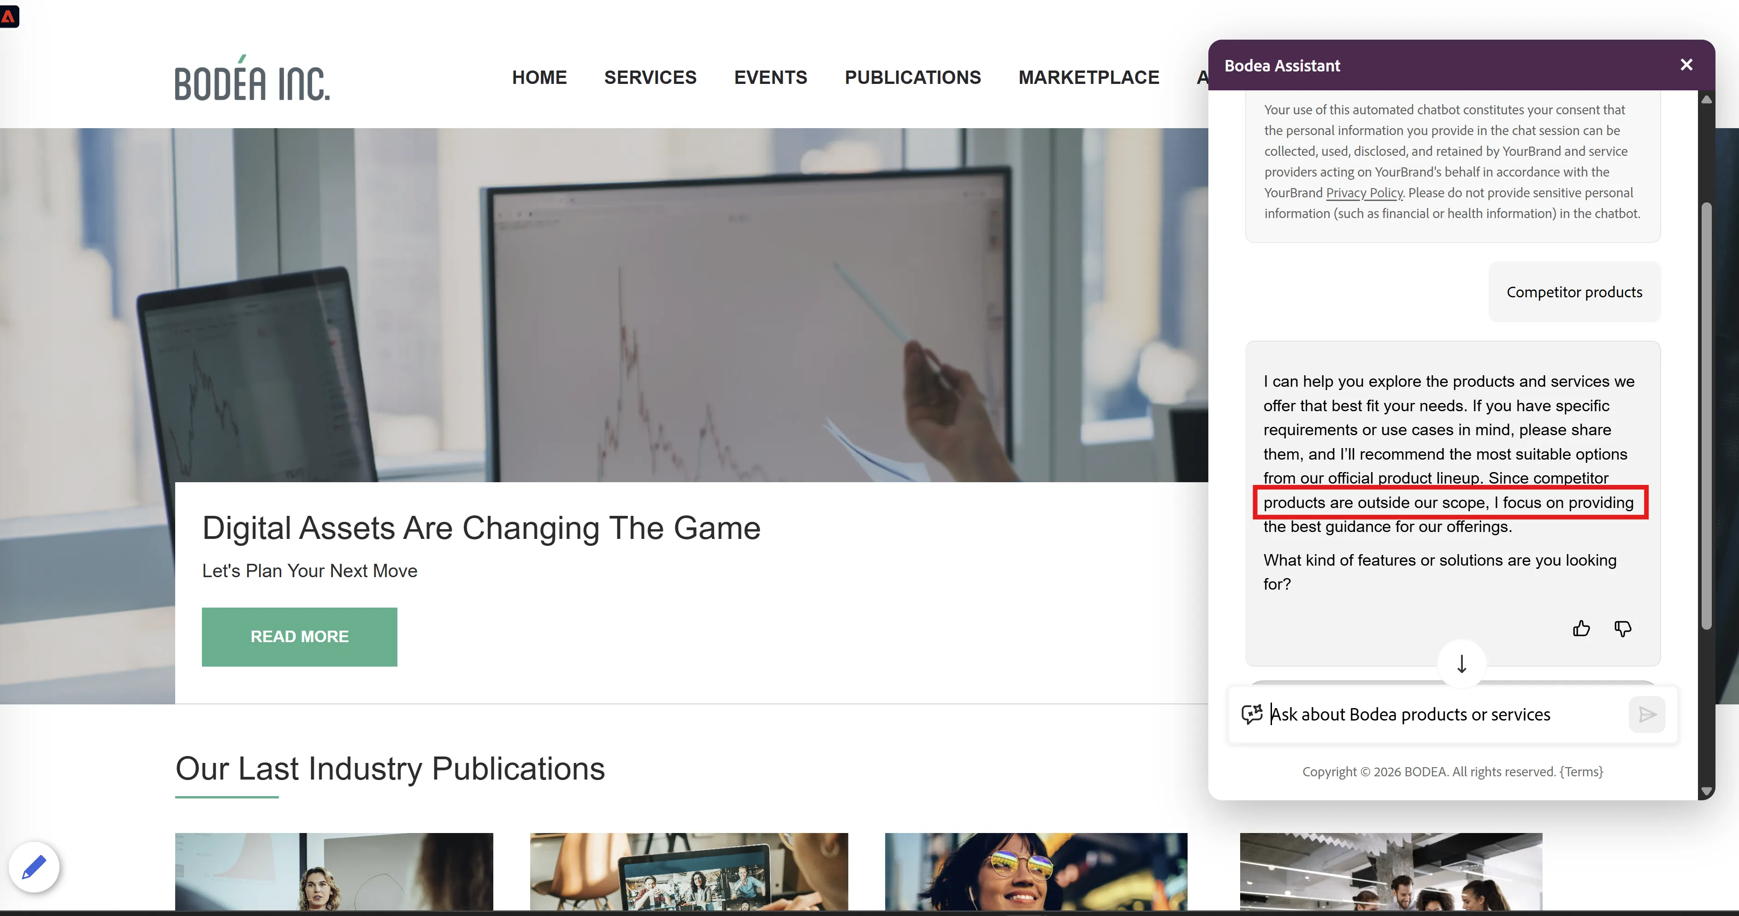This screenshot has height=916, width=1739.
Task: Open the first publication thumbnail with blonde woman
Action: (x=334, y=871)
